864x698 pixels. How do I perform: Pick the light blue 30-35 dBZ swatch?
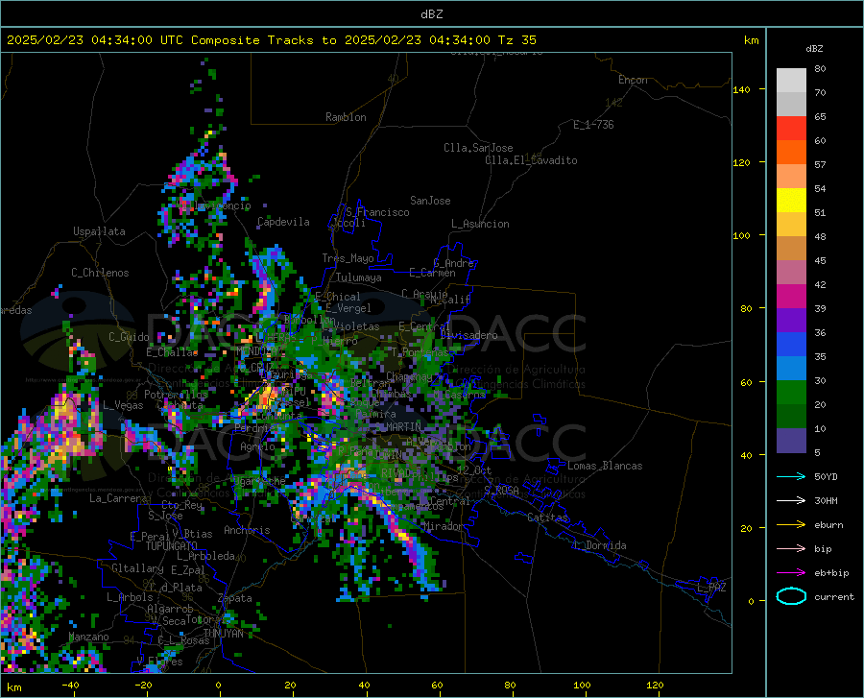click(791, 369)
